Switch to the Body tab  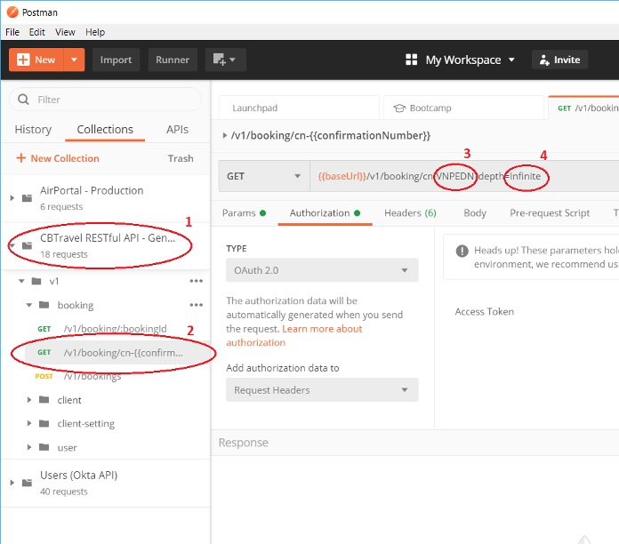pyautogui.click(x=475, y=213)
